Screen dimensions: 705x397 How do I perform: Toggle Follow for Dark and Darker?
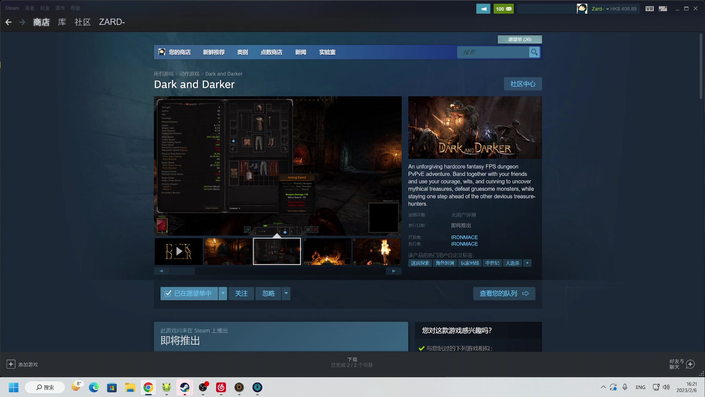[x=241, y=293]
